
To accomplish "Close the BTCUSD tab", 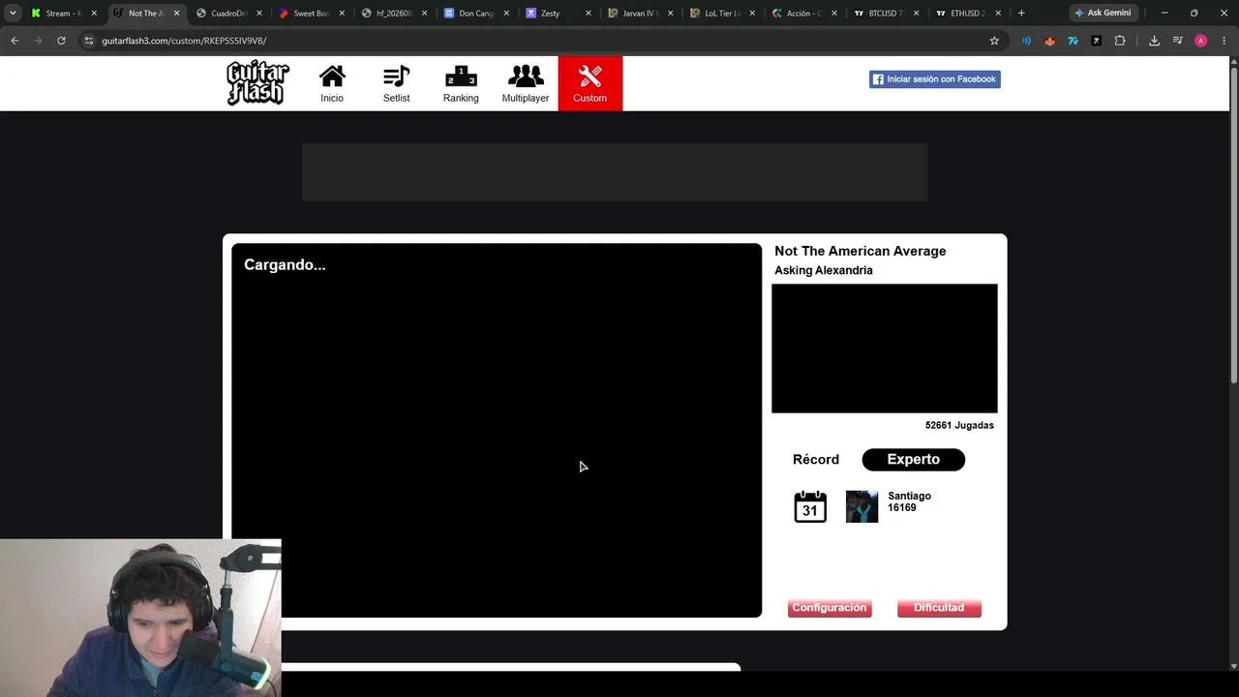I will pos(918,14).
